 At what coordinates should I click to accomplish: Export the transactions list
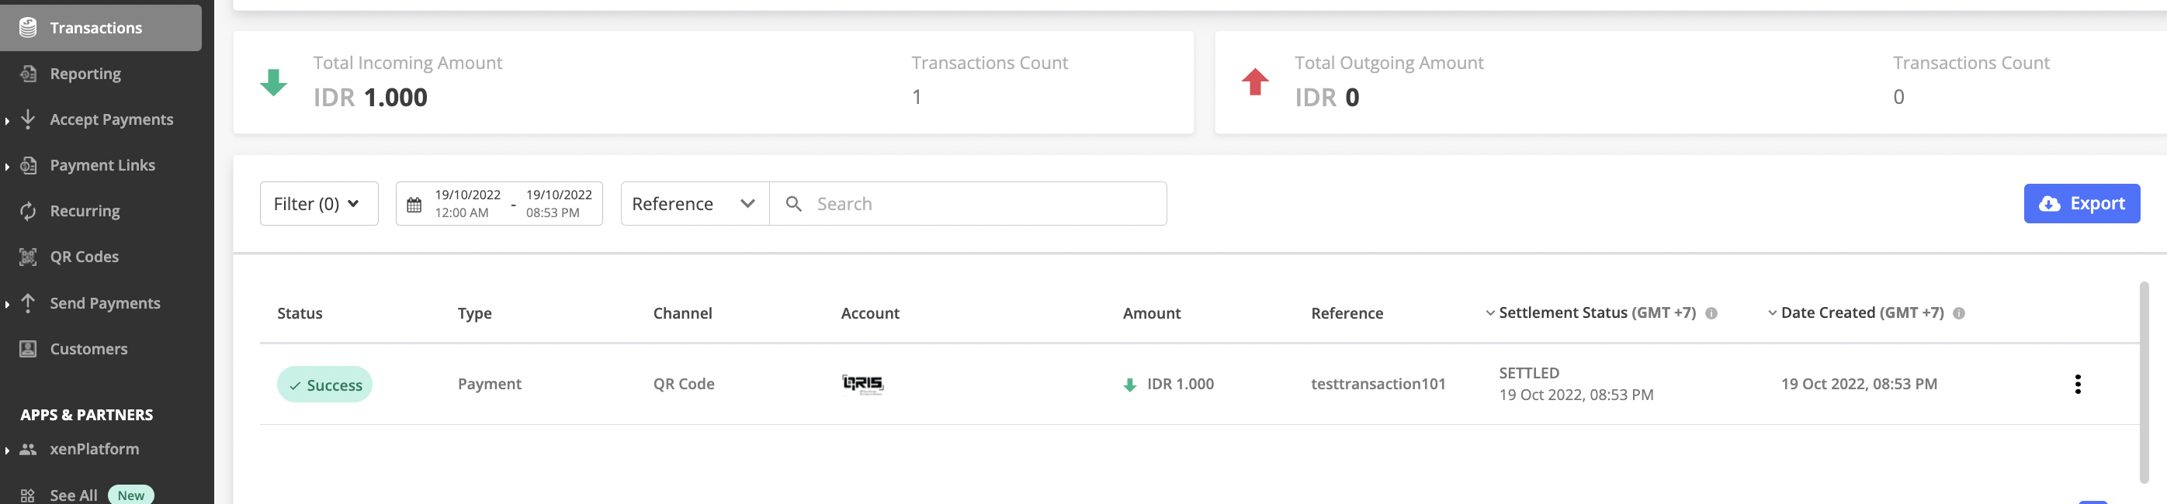2081,203
